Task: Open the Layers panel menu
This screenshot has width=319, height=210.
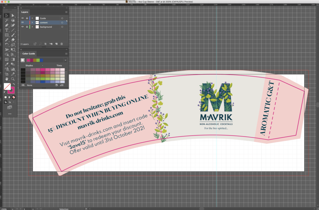Action: point(66,12)
